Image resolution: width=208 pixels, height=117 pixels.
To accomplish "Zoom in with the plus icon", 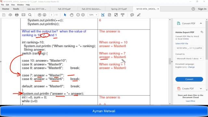I will pos(83,15).
